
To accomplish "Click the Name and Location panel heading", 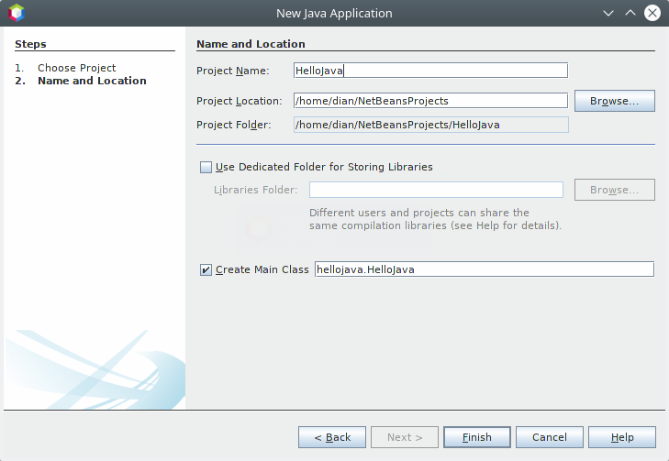I will click(251, 44).
